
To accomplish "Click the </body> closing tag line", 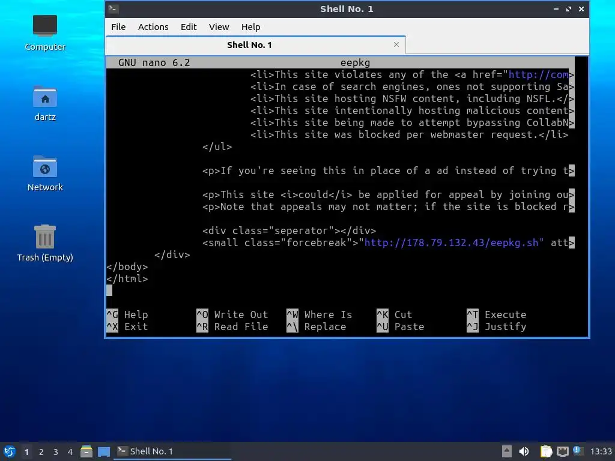I will point(127,267).
